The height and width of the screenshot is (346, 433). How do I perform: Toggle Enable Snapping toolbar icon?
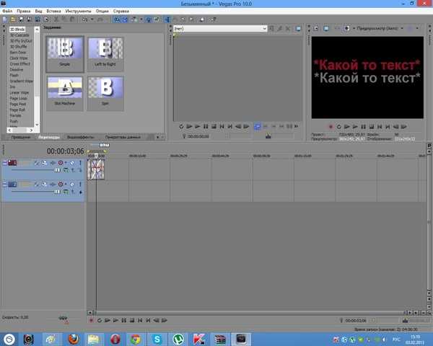pyautogui.click(x=117, y=19)
